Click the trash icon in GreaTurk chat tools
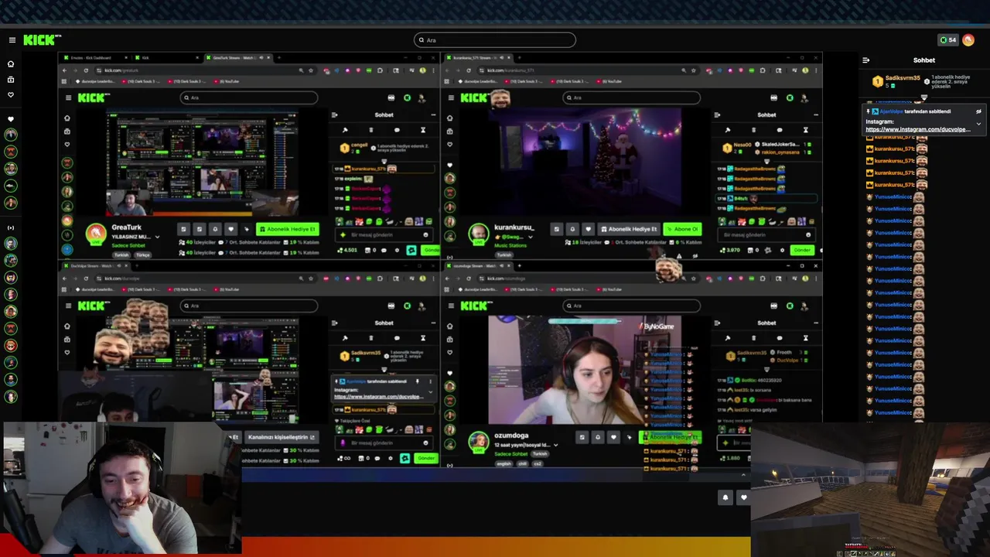The height and width of the screenshot is (557, 990). point(371,130)
